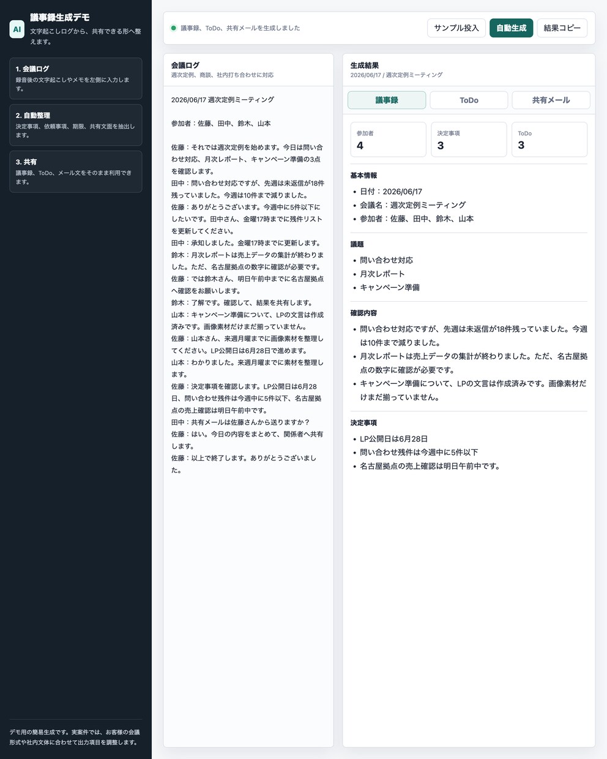The image size is (607, 759).
Task: Click the 議題 section heading
Action: tap(357, 244)
